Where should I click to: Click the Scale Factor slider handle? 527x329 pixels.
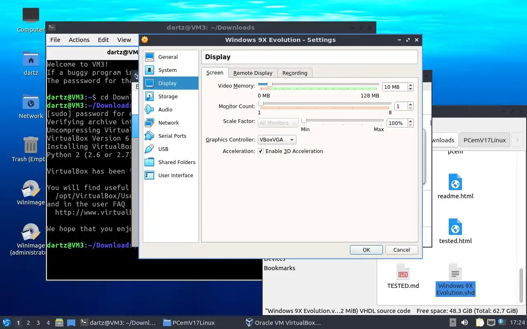click(304, 120)
